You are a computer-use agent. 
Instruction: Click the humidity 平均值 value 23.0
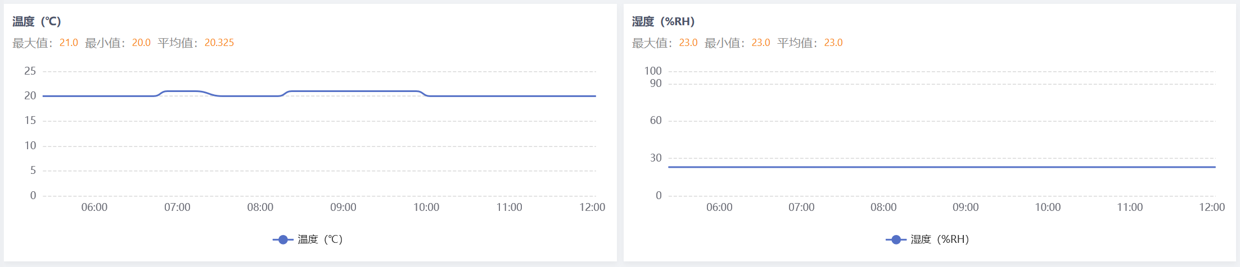(x=833, y=43)
